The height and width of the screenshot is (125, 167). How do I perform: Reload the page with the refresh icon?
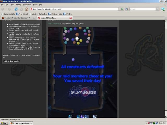pos(16,9)
